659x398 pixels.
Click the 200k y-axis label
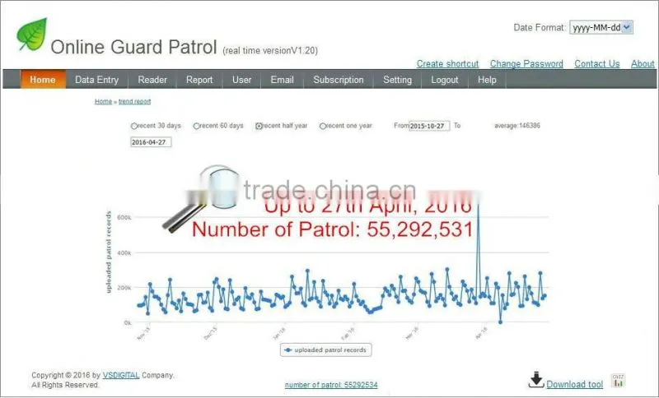(124, 288)
